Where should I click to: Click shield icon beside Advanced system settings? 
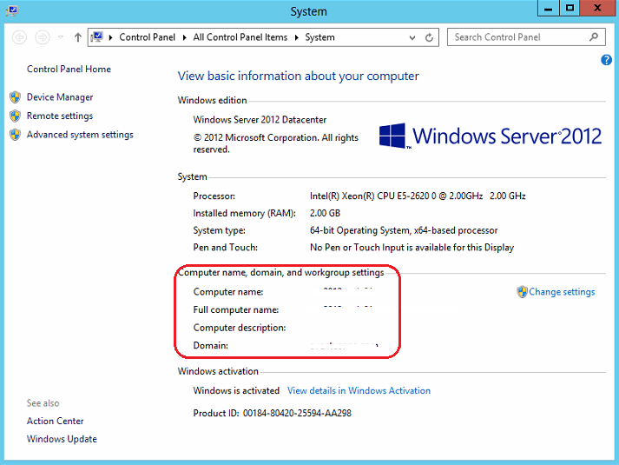click(15, 135)
